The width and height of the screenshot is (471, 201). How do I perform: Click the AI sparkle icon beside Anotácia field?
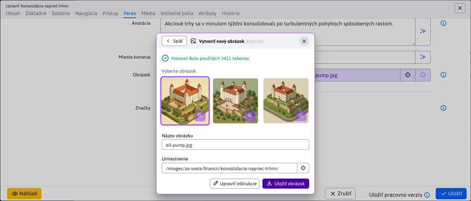click(423, 31)
